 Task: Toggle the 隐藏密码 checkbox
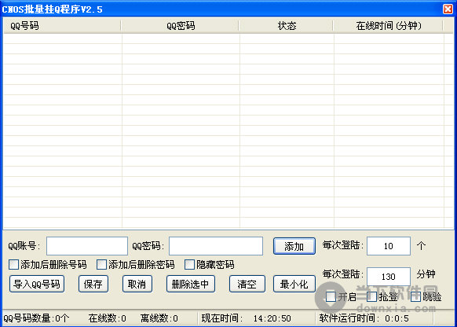point(189,265)
